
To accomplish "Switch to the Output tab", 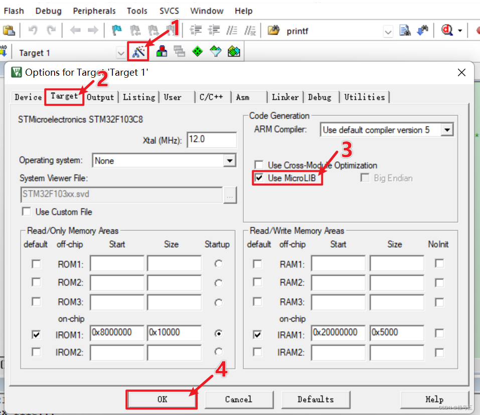I will [x=100, y=97].
